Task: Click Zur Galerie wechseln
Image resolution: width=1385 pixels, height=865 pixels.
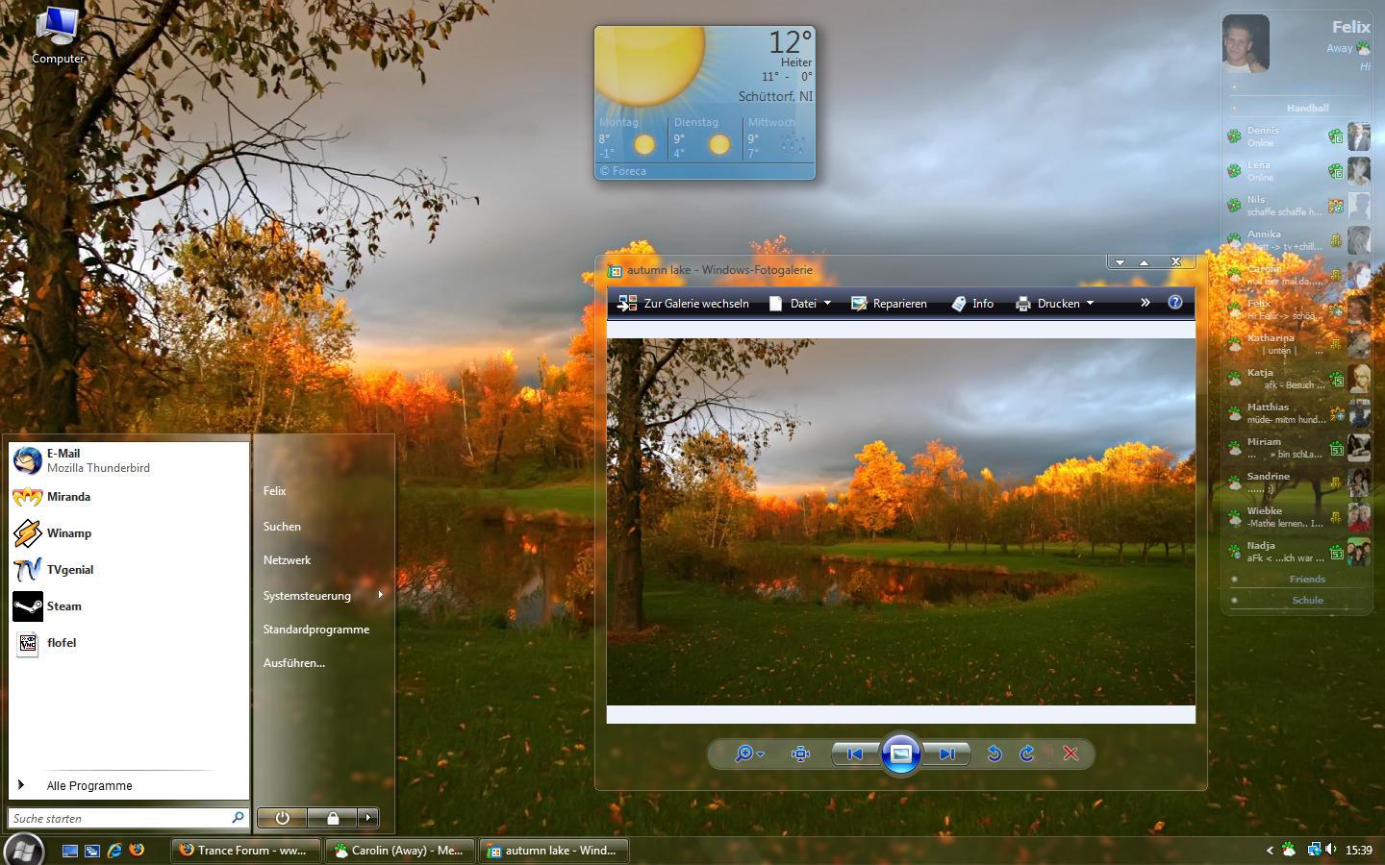Action: pyautogui.click(x=684, y=304)
